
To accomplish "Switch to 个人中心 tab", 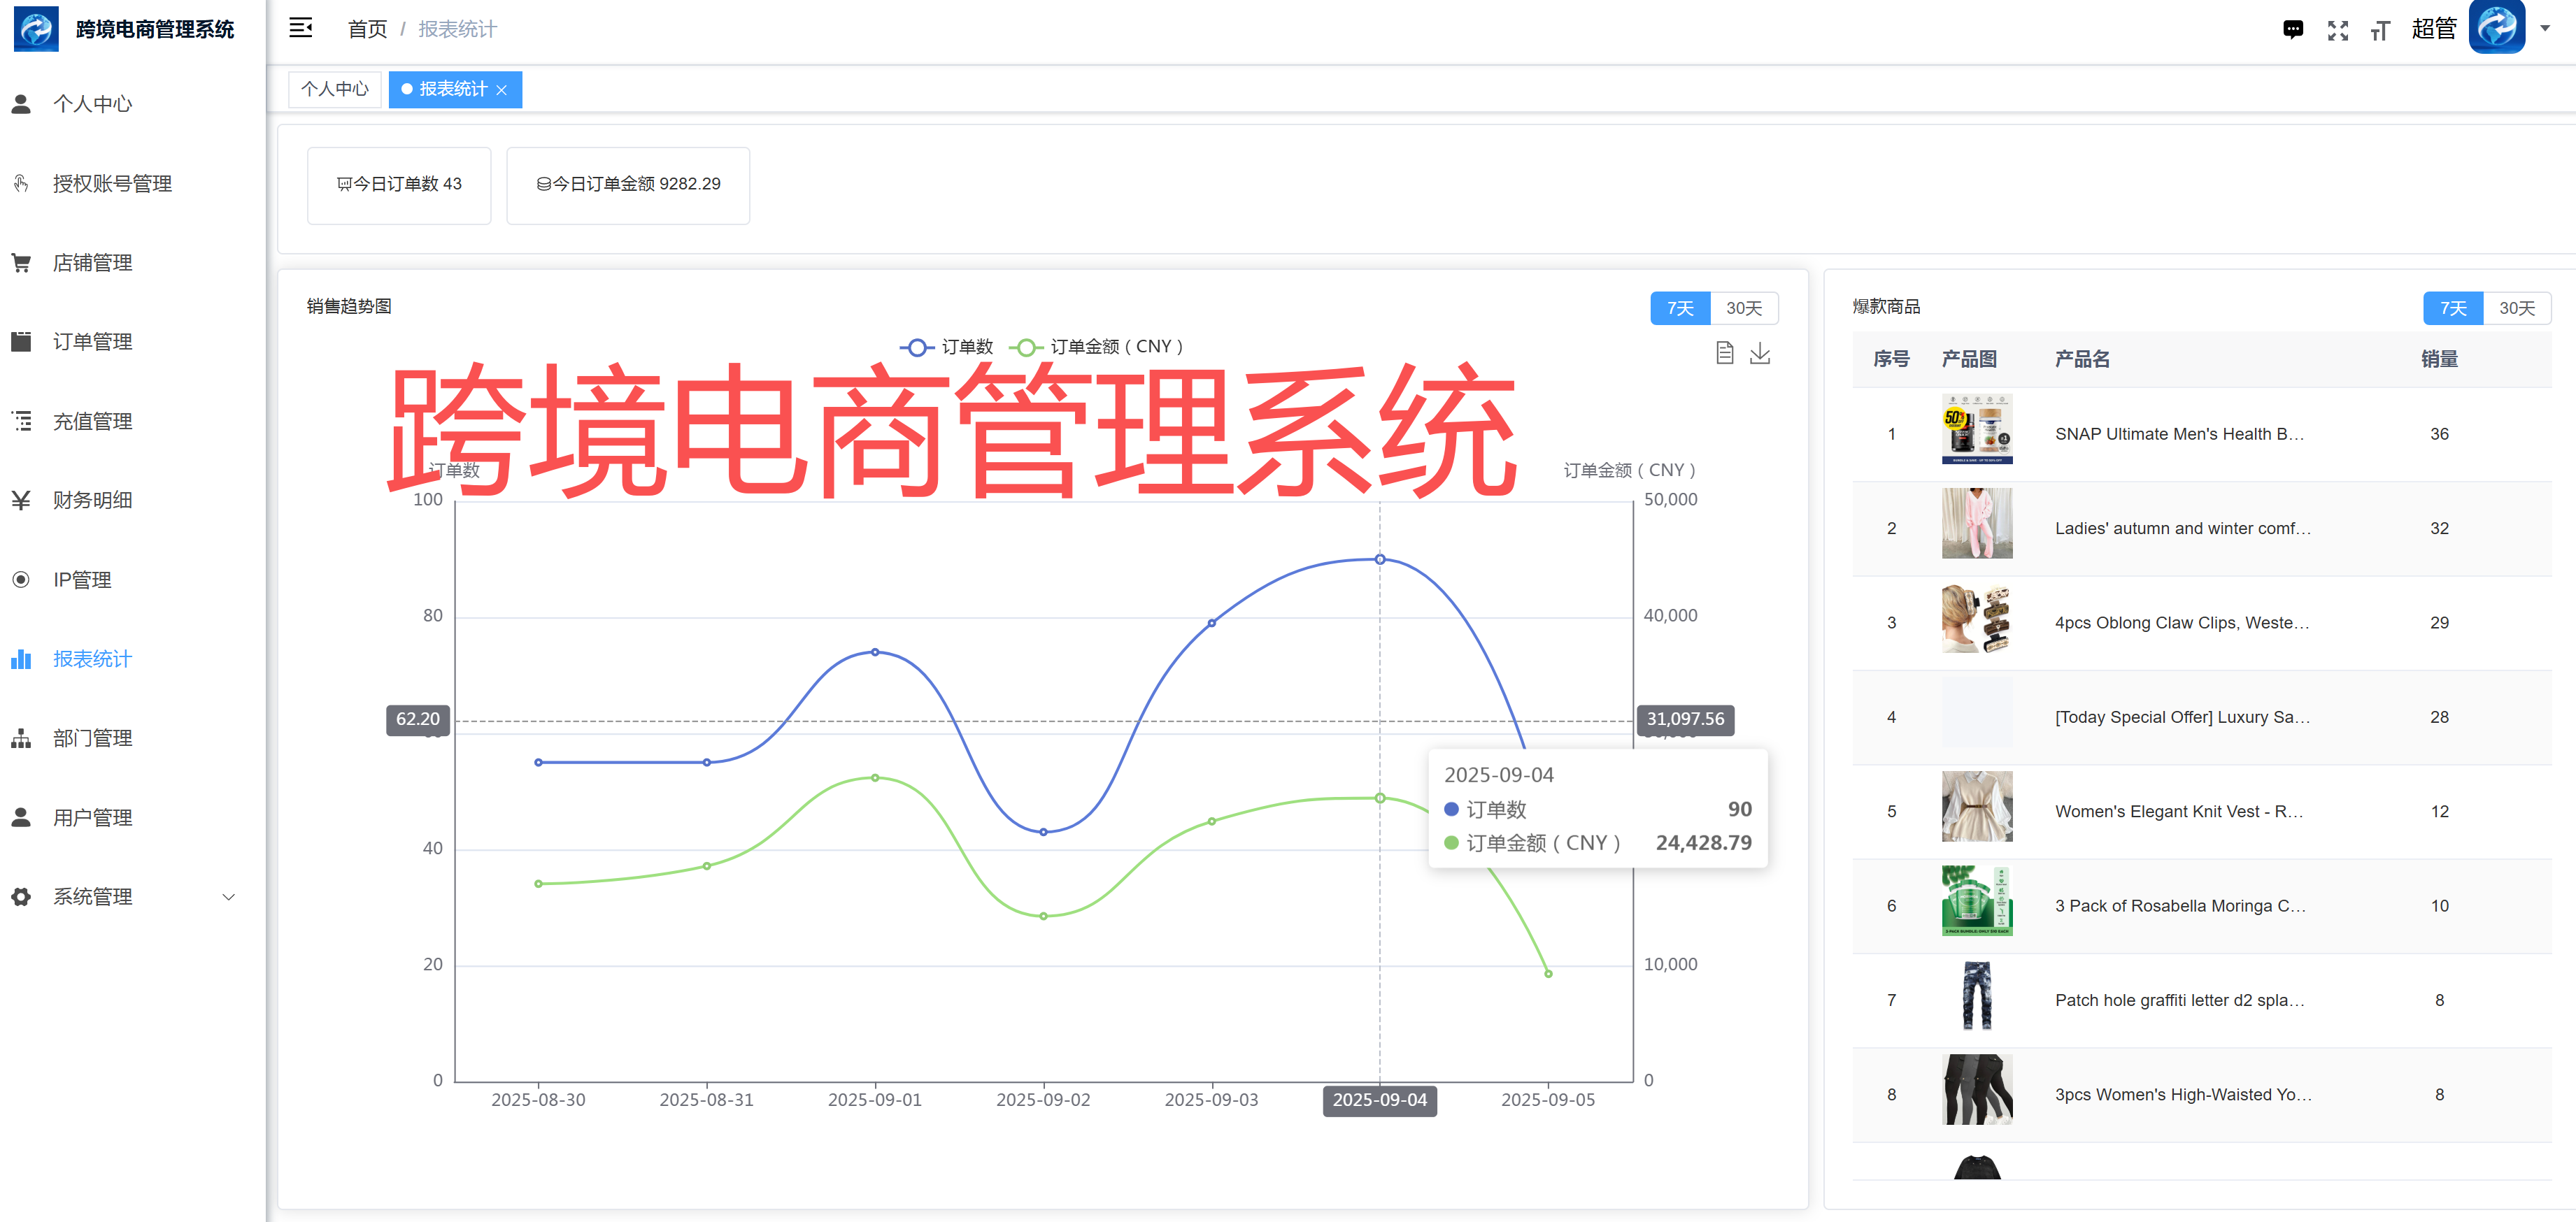I will (x=334, y=89).
